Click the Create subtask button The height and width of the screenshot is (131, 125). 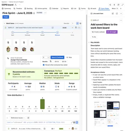click(98, 32)
